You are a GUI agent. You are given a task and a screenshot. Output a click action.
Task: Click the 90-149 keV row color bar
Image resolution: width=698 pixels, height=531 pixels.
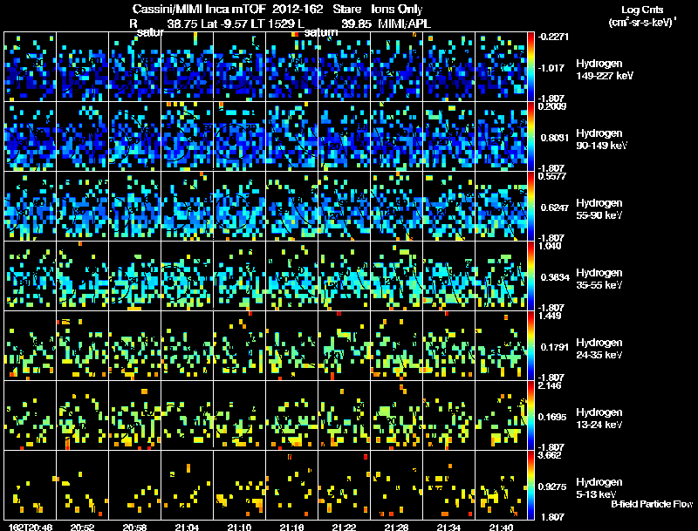(530, 137)
